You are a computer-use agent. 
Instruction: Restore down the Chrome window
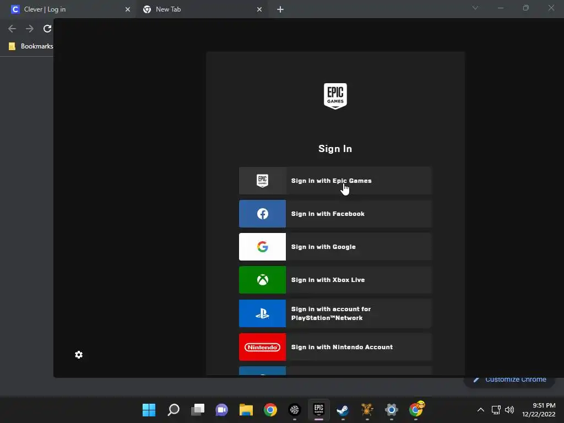pyautogui.click(x=526, y=8)
